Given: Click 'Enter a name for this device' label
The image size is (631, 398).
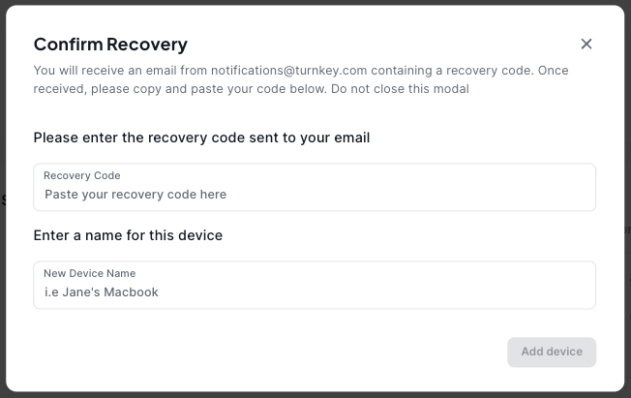Looking at the screenshot, I should coord(128,235).
